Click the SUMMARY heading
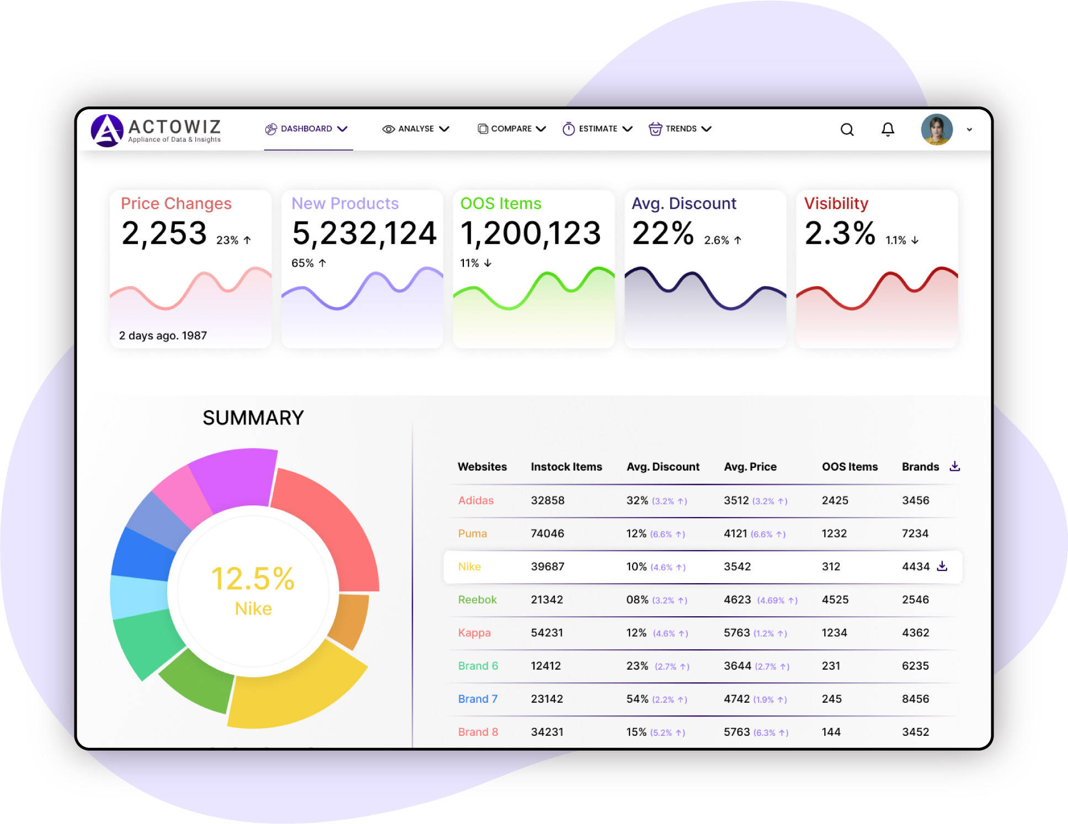 click(x=253, y=418)
